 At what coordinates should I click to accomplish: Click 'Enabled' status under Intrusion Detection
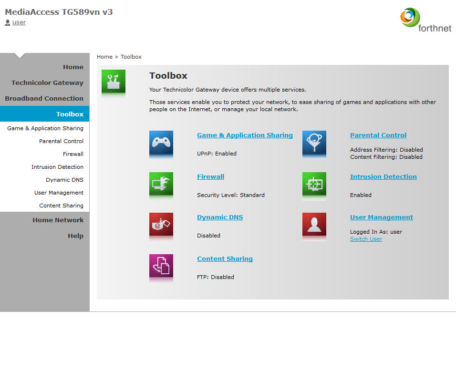[361, 195]
